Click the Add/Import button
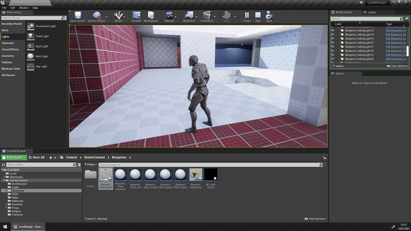The image size is (411, 231). click(x=14, y=157)
